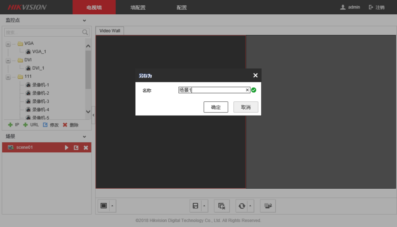This screenshot has height=227, width=397.
Task: Play the scene01 scene
Action: 67,148
